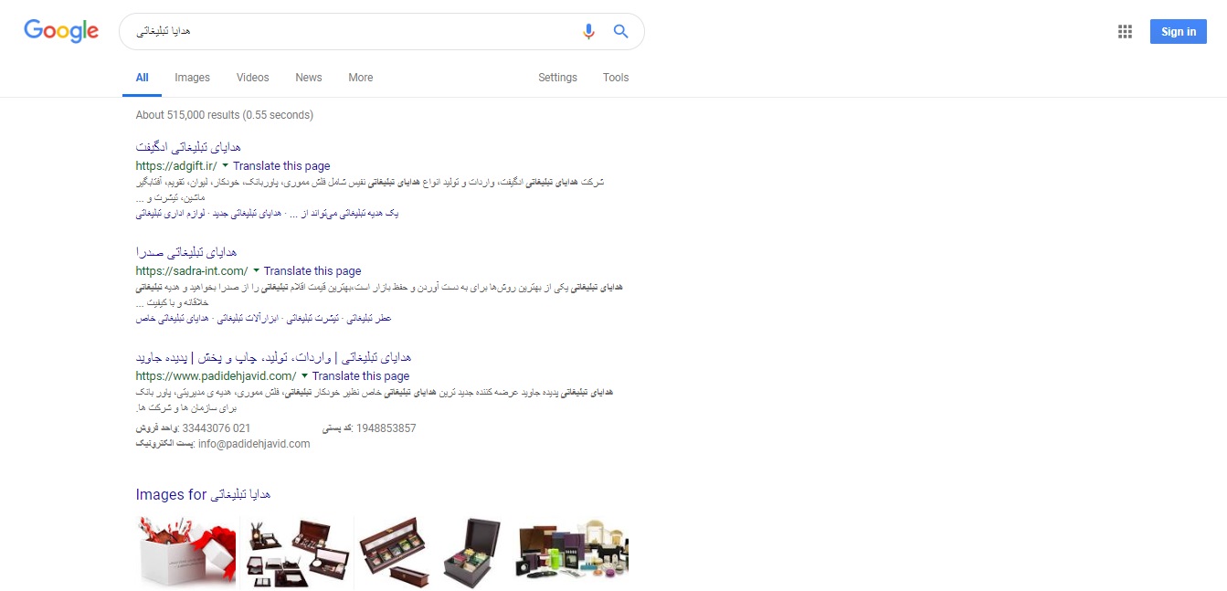This screenshot has width=1227, height=591.
Task: Open the Google apps grid icon
Action: (1125, 32)
